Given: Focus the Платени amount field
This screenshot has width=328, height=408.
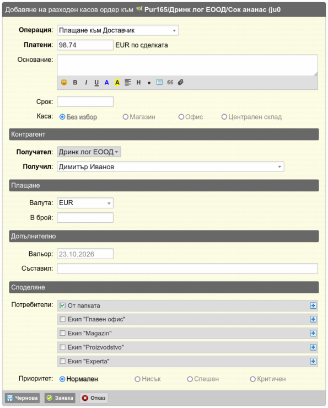Looking at the screenshot, I should (x=85, y=45).
